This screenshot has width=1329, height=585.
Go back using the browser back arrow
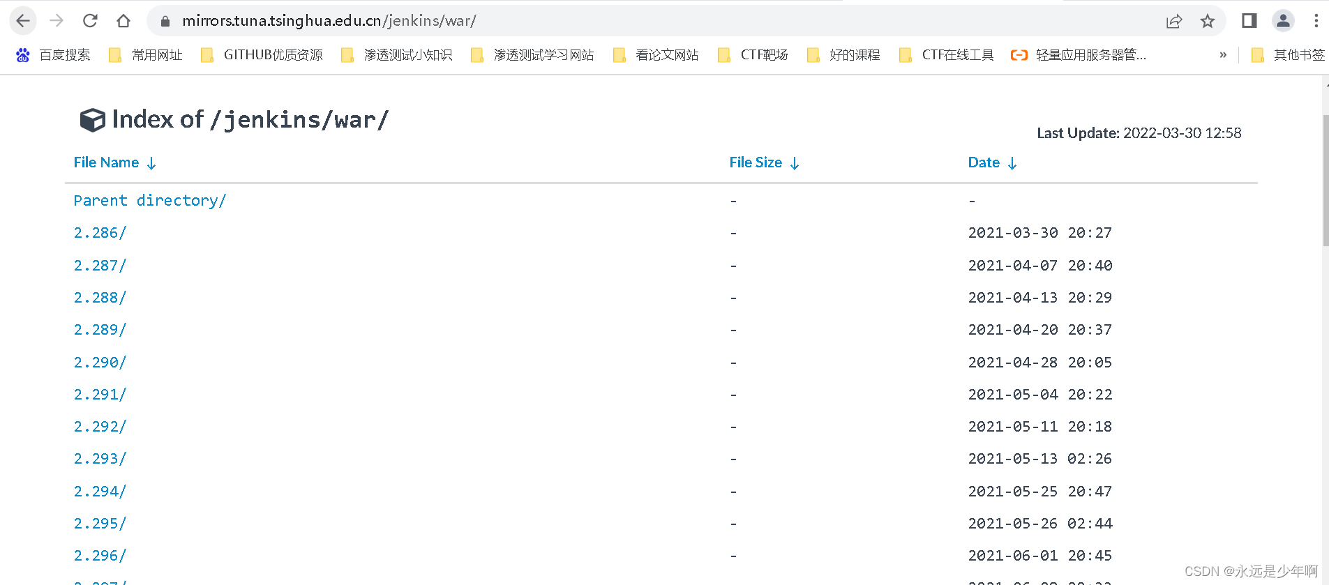coord(23,21)
